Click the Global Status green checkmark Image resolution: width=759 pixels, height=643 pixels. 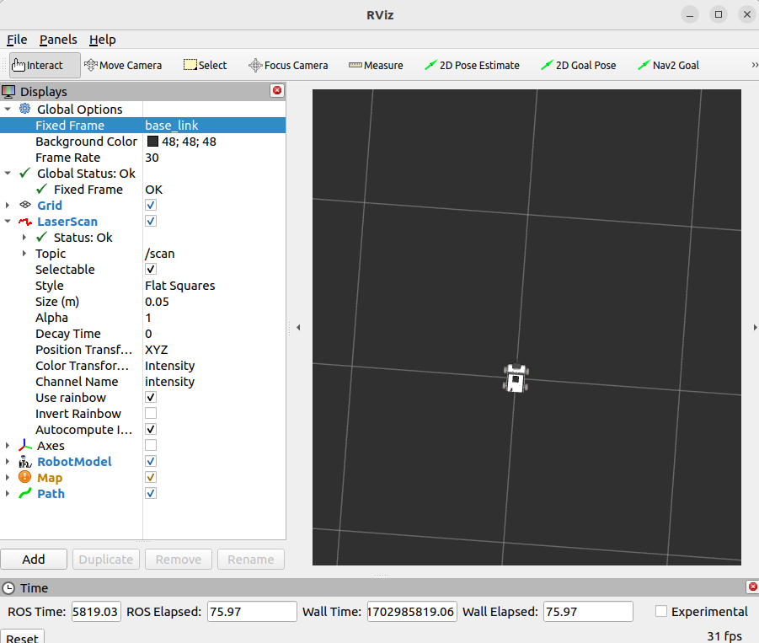(x=25, y=173)
